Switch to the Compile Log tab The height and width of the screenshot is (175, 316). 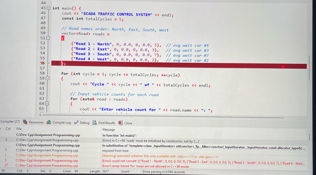click(62, 123)
